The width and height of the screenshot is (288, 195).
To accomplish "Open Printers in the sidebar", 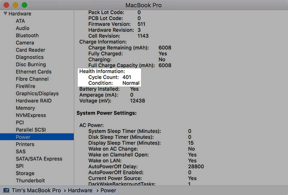I will click(x=25, y=144).
